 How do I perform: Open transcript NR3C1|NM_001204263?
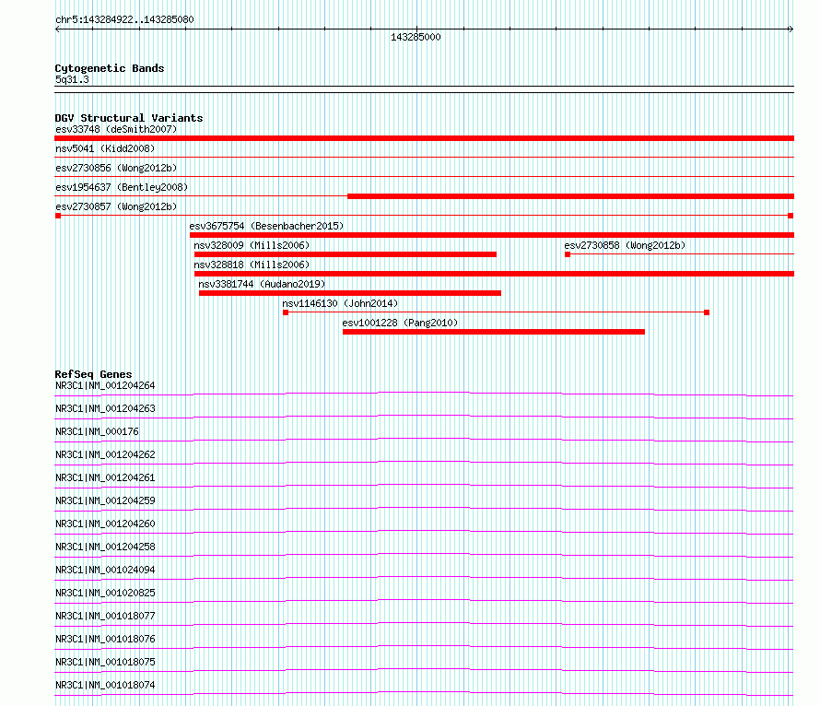[105, 408]
